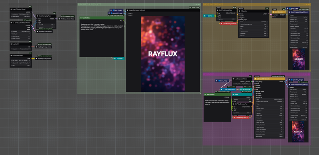Screen dimensions: 319x155
Task: Toggle visibility eye icon of Base Inference group
Action: 309,4
